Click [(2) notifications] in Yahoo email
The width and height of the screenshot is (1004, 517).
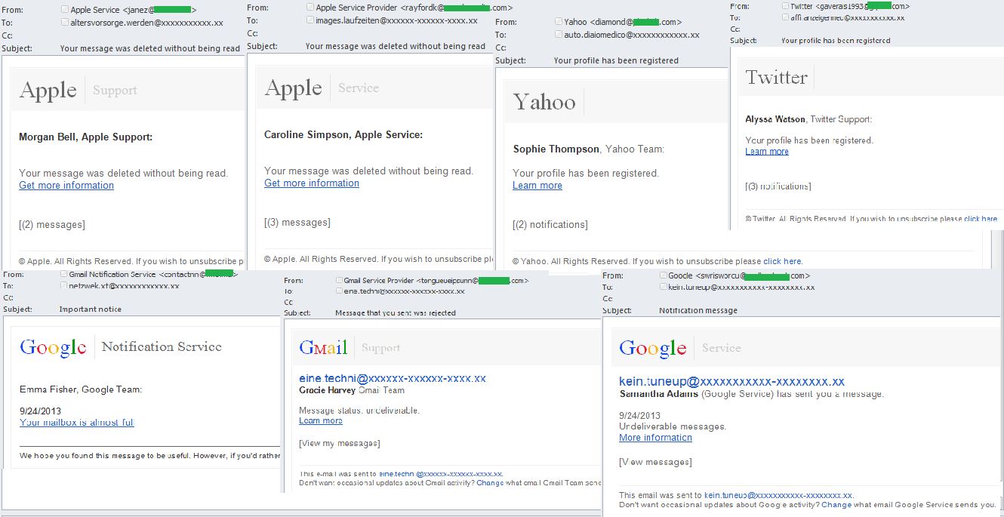click(x=550, y=225)
